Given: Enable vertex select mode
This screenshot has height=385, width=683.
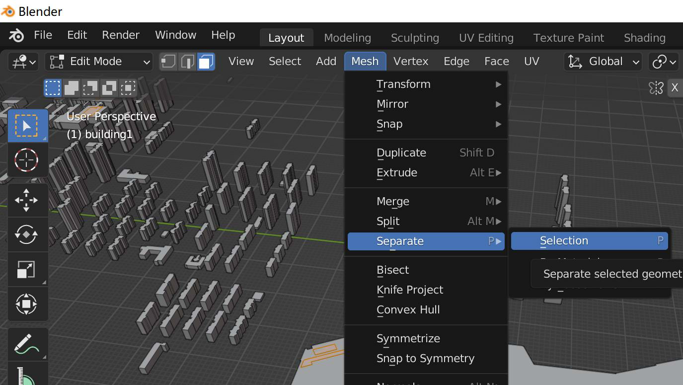Looking at the screenshot, I should [x=168, y=62].
